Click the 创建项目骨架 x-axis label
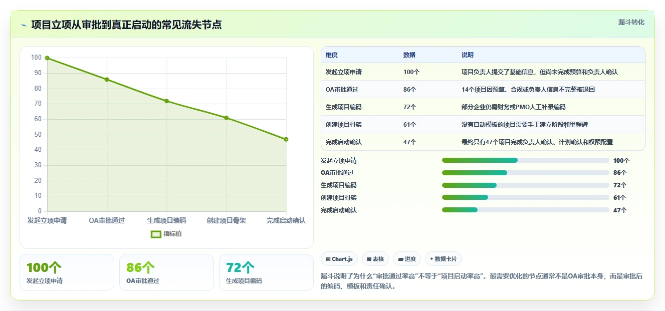 pos(227,220)
